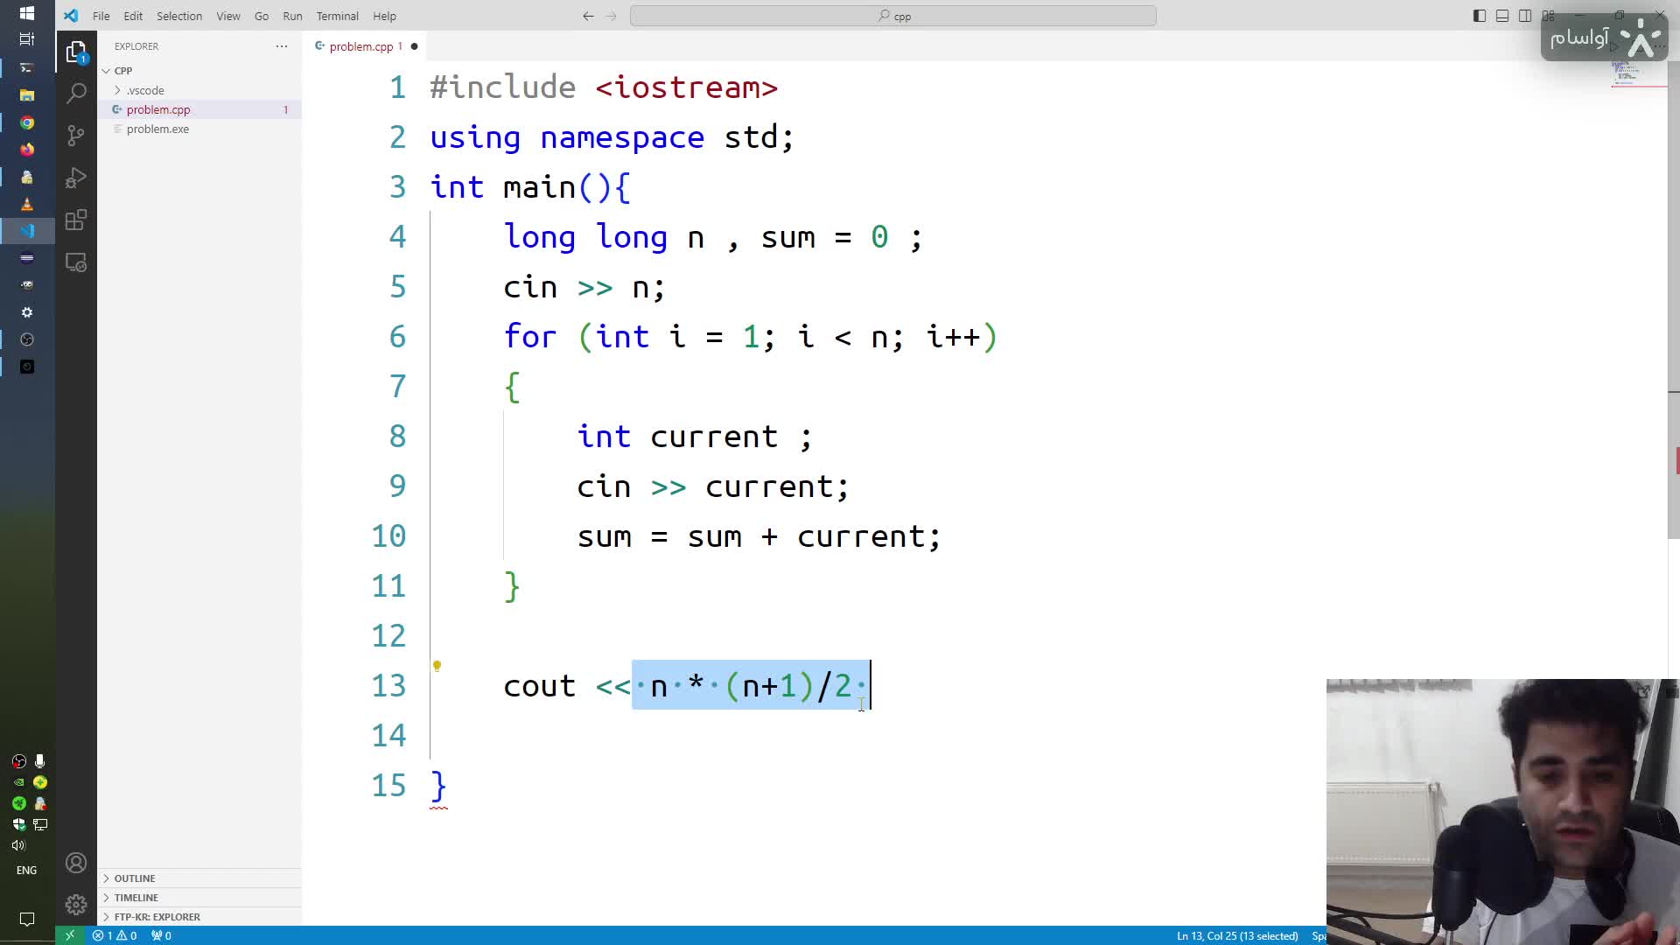Open the Terminal menu

[x=337, y=16]
